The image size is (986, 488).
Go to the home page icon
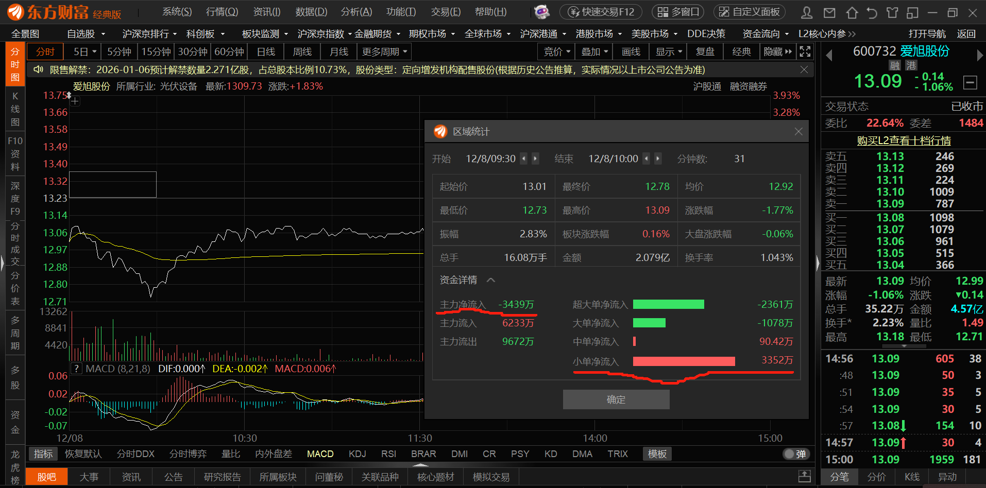[852, 12]
